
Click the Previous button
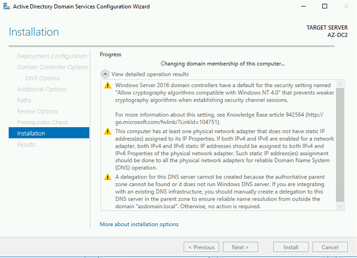[201, 247]
